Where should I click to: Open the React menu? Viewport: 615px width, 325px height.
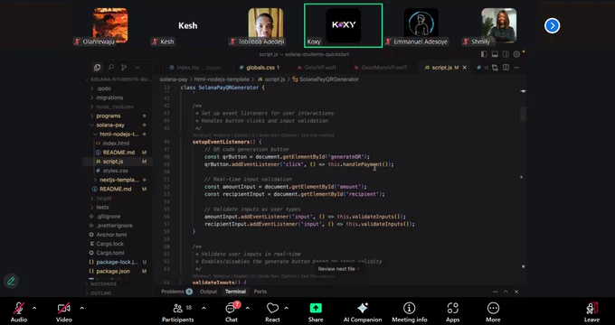(272, 312)
